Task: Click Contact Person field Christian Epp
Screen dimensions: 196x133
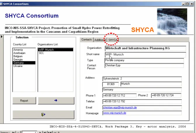Action: [144, 66]
